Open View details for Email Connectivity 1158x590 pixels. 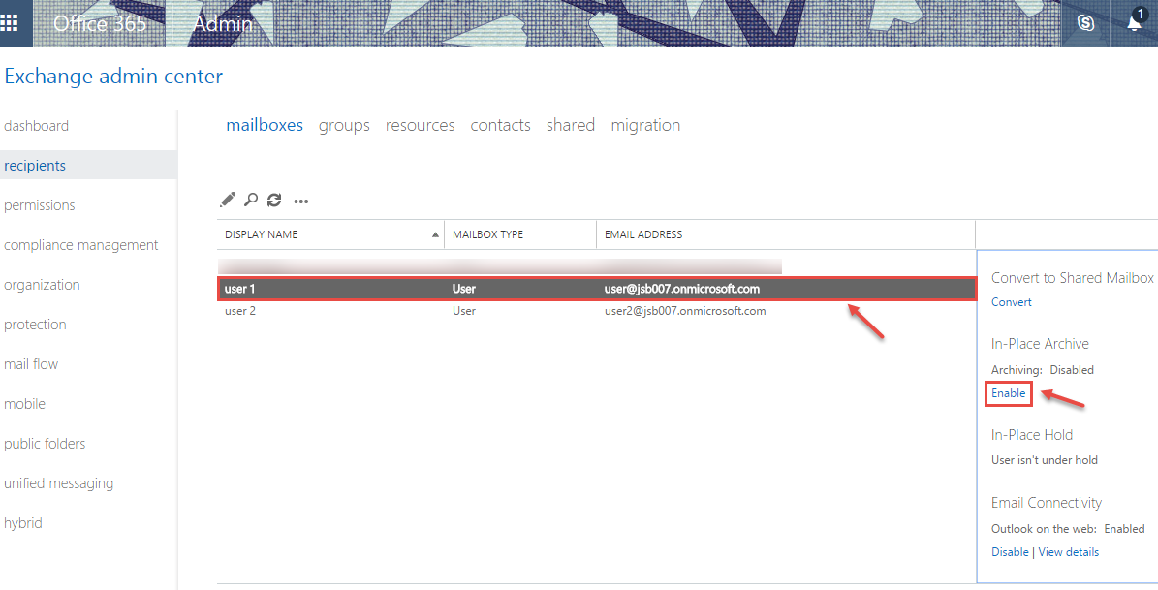[1068, 552]
